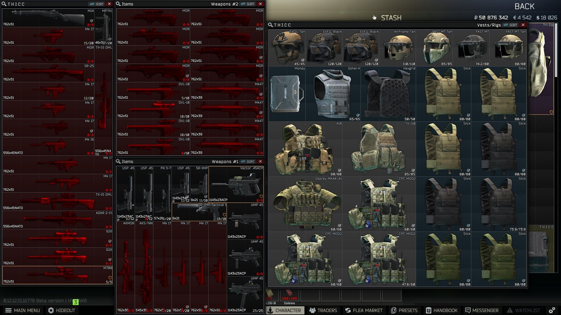Select the Mk 16 rifle
561x315 pixels.
pos(49,146)
